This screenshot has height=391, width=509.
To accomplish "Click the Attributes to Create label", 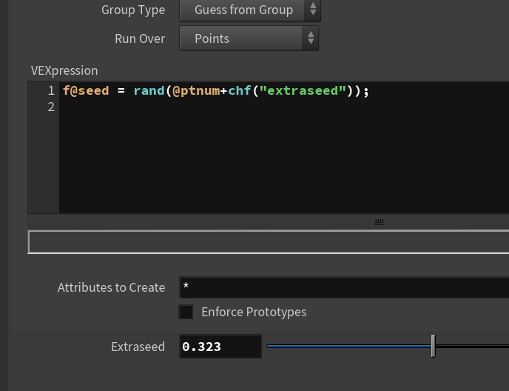I will coord(111,287).
